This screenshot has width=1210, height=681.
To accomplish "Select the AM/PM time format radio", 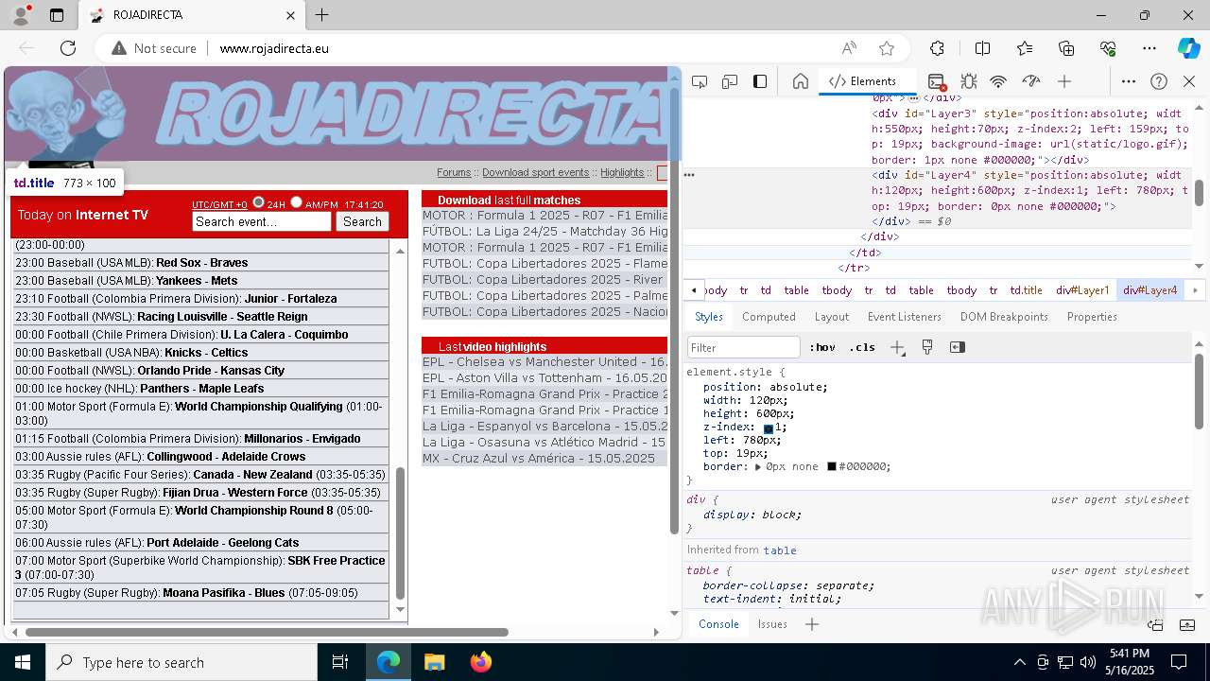I will (x=296, y=202).
